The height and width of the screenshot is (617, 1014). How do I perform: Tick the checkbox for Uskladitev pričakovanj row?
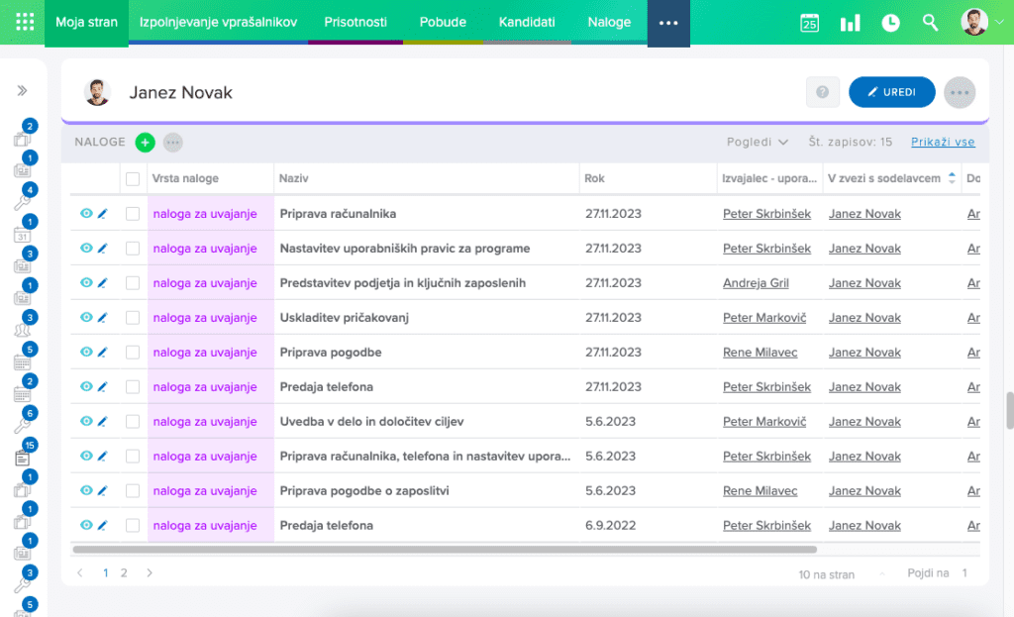click(133, 318)
